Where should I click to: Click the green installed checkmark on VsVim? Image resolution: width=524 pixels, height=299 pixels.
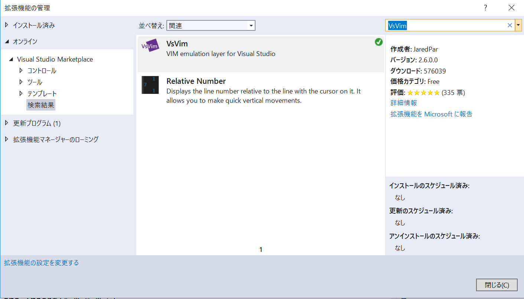pyautogui.click(x=378, y=42)
